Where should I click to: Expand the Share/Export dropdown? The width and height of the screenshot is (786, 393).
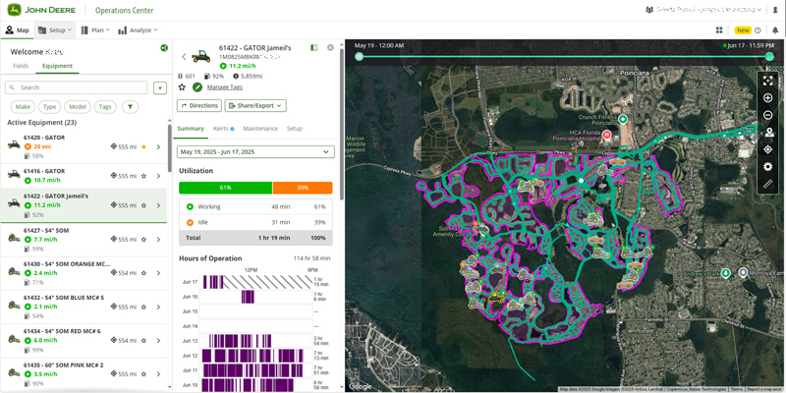click(x=255, y=105)
